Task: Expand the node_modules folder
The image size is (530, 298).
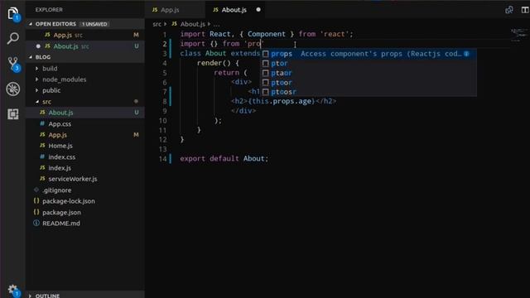Action: pyautogui.click(x=36, y=79)
